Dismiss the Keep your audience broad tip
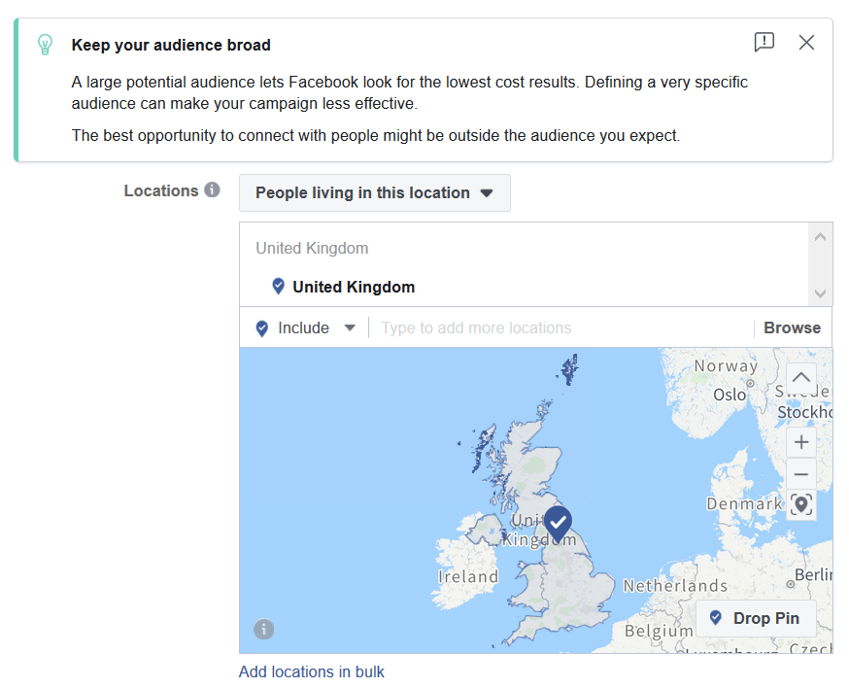The image size is (849, 688). [806, 42]
